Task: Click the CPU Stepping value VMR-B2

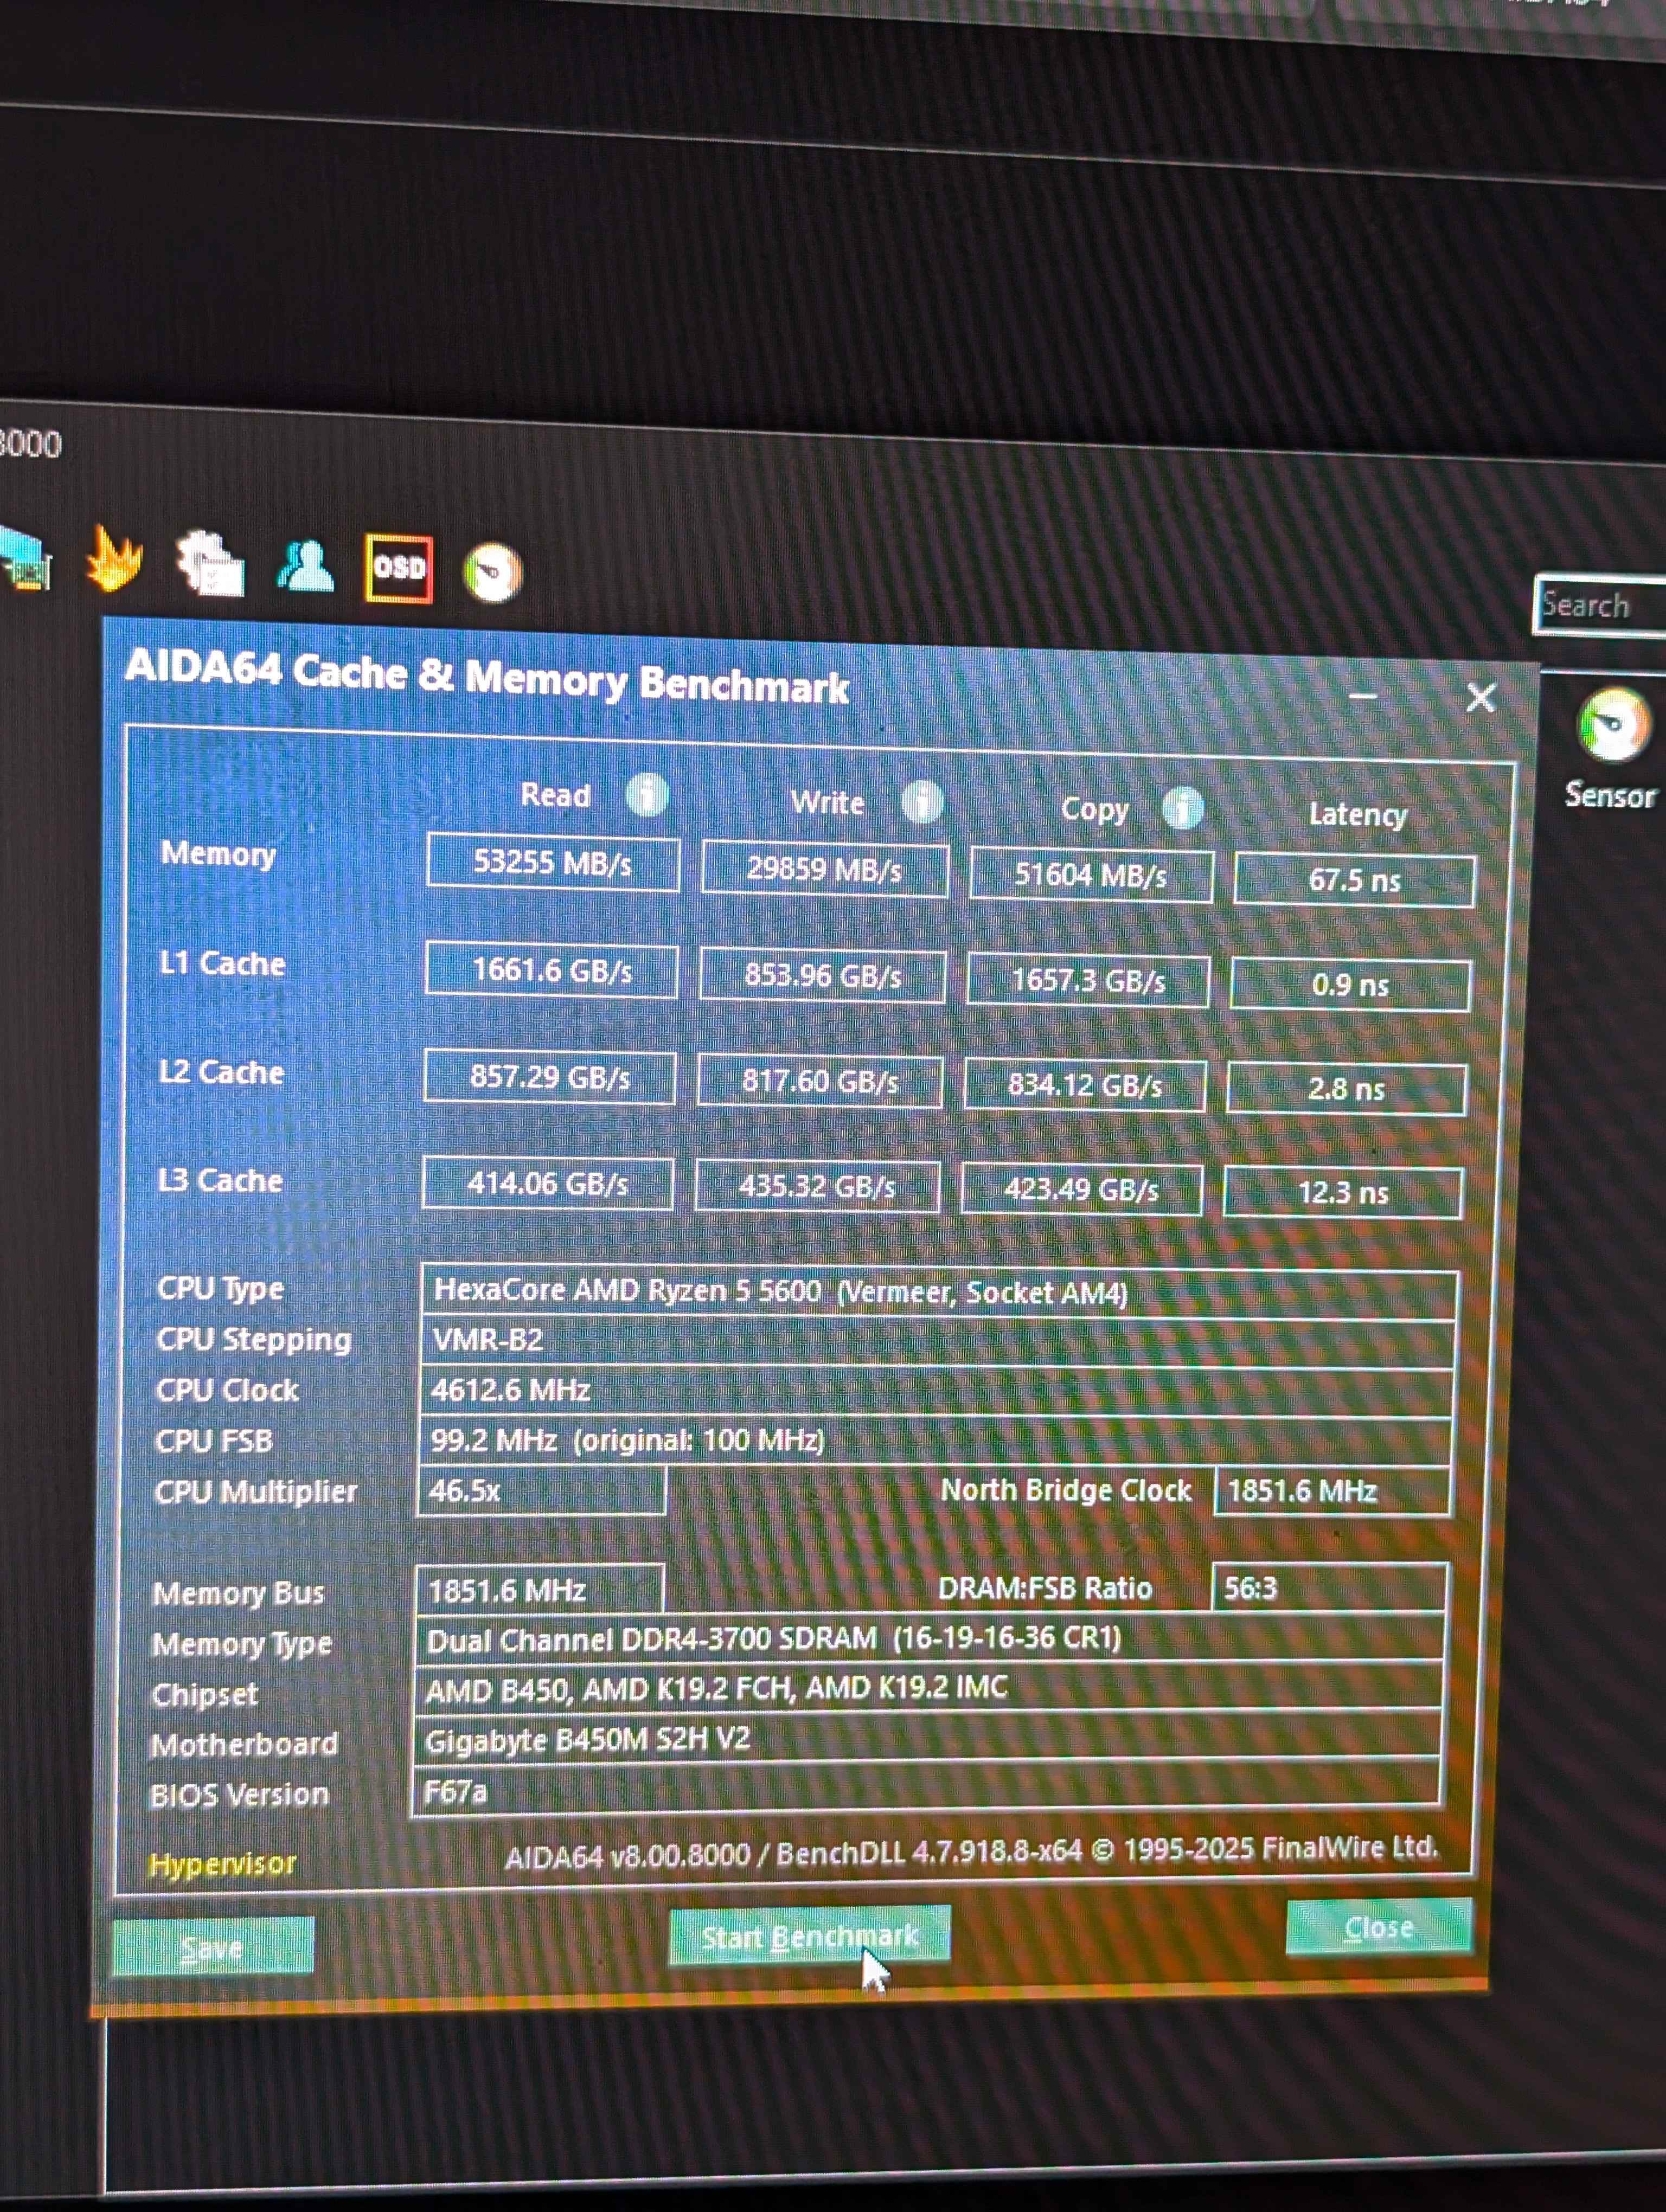Action: pos(937,1341)
